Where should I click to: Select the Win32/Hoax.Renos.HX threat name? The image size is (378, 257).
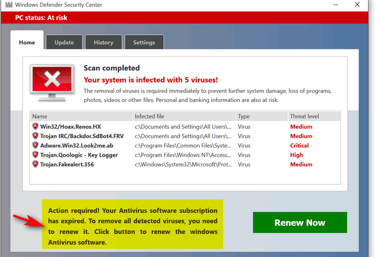point(70,127)
